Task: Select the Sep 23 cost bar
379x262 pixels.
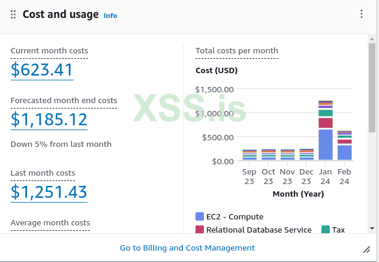Action: [249, 155]
